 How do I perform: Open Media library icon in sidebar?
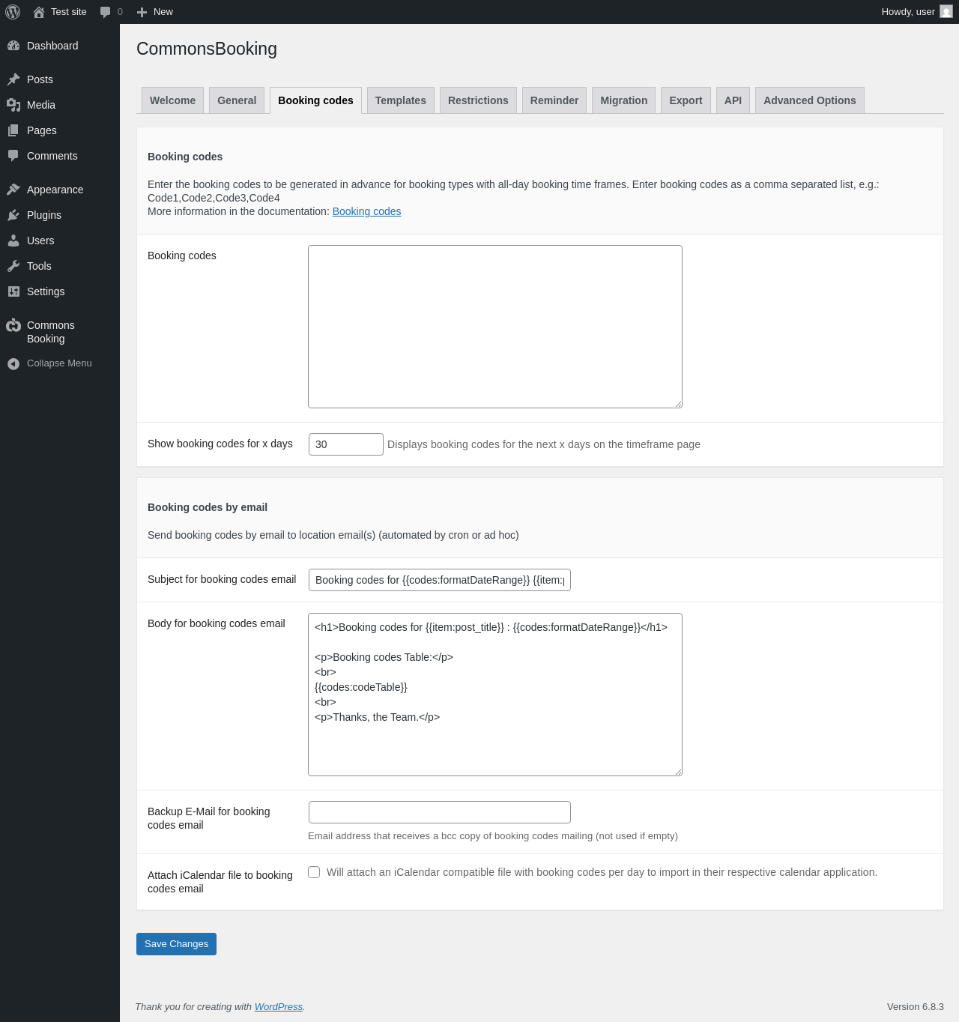pyautogui.click(x=13, y=105)
